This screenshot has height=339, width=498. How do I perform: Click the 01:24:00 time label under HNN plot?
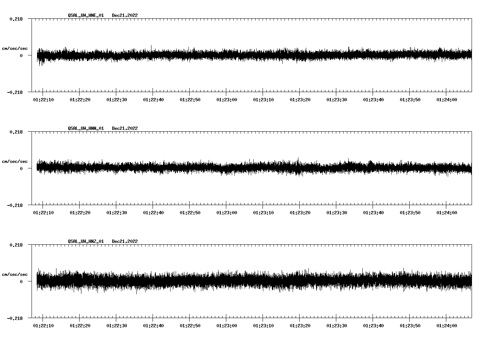pos(447,212)
